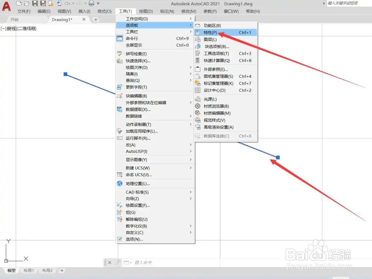Toggle 快速计算器(Q) quick calculator

(226, 61)
